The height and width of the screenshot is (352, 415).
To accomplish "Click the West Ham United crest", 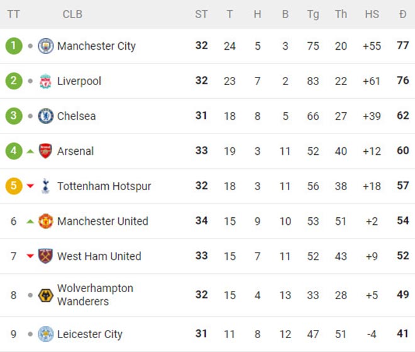I will tap(46, 256).
